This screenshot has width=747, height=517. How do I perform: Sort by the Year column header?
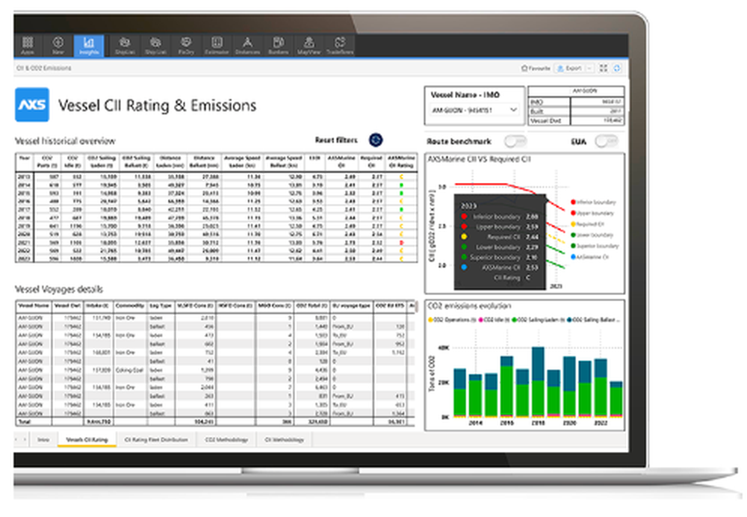point(25,161)
